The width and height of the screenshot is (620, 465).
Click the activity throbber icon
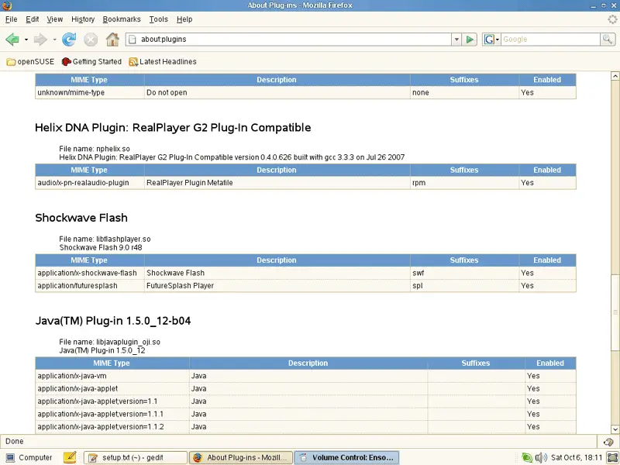pos(612,19)
